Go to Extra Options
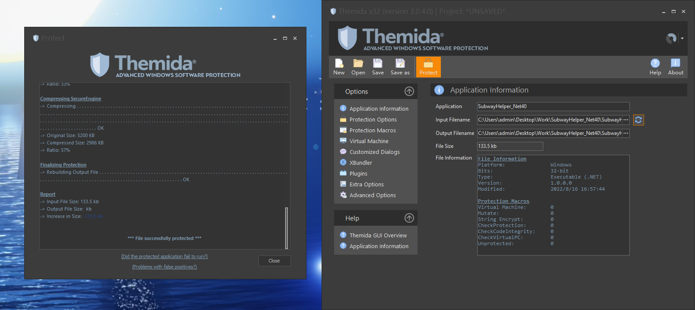 click(362, 184)
